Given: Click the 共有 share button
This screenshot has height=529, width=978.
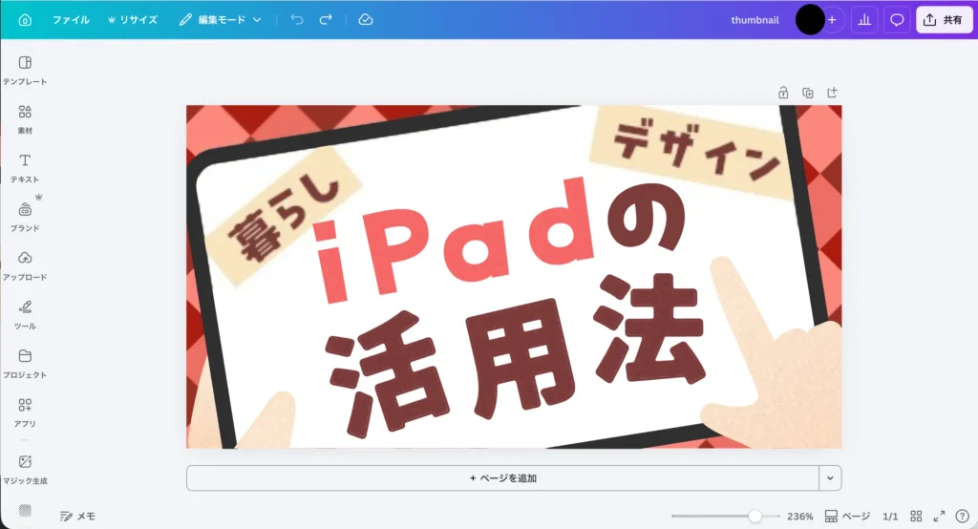Looking at the screenshot, I should pos(944,19).
